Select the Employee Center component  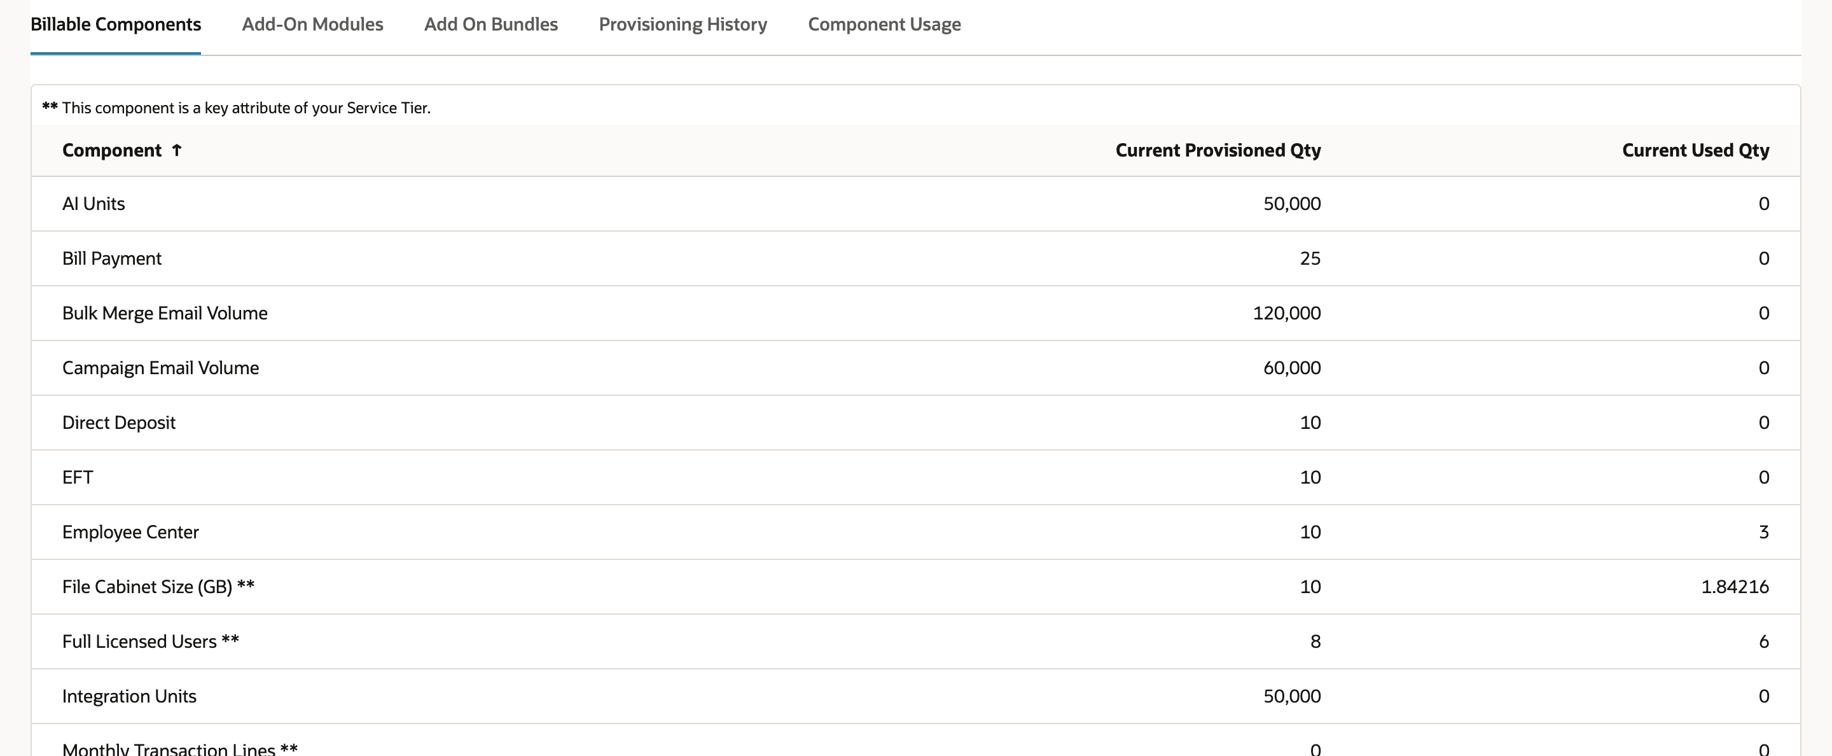click(130, 532)
